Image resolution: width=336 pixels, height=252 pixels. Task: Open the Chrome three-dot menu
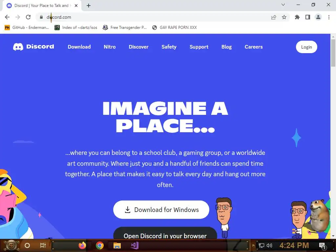(329, 17)
